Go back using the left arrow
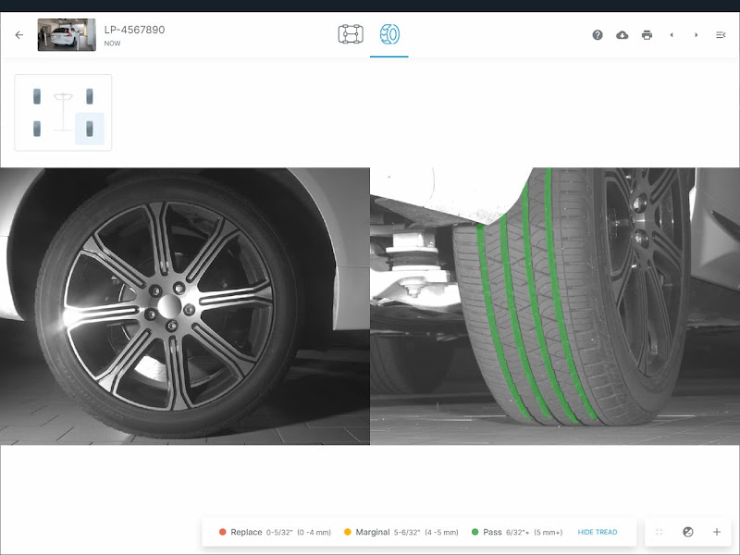 (x=19, y=35)
